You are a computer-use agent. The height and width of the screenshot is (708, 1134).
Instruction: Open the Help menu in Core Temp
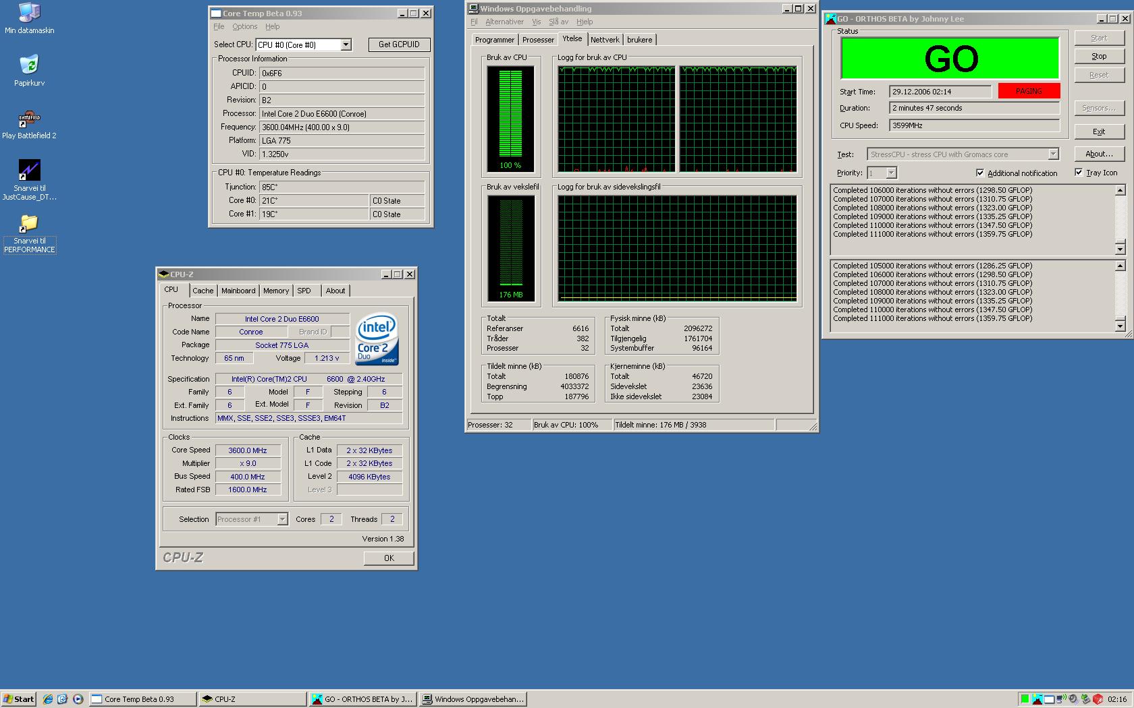(x=272, y=27)
